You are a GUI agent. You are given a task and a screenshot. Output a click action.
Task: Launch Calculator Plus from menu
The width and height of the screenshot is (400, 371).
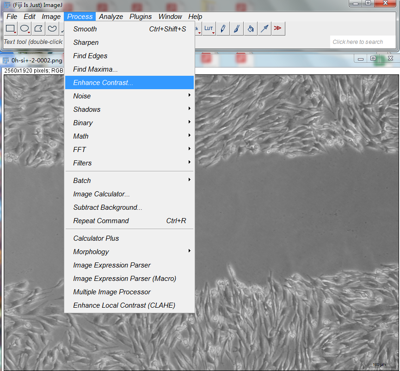[129, 238]
